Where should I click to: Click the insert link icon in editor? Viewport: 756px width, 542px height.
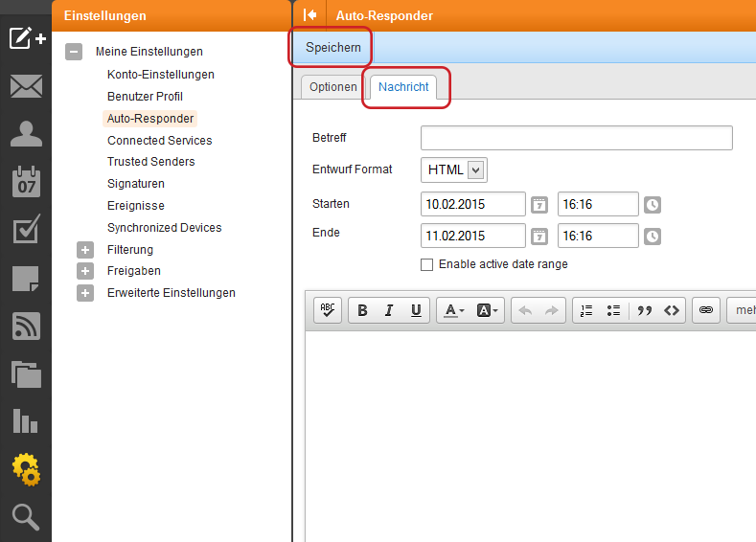[705, 310]
